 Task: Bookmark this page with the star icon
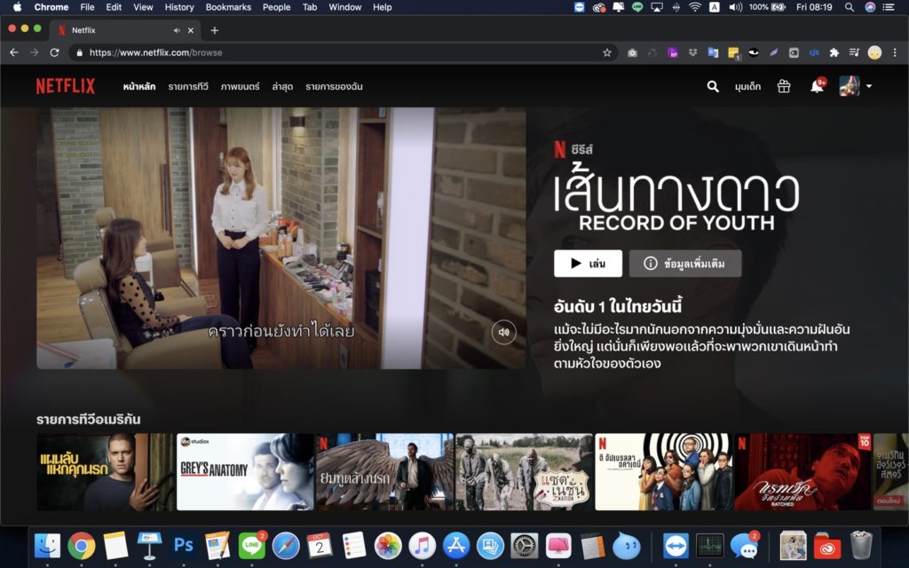point(607,52)
